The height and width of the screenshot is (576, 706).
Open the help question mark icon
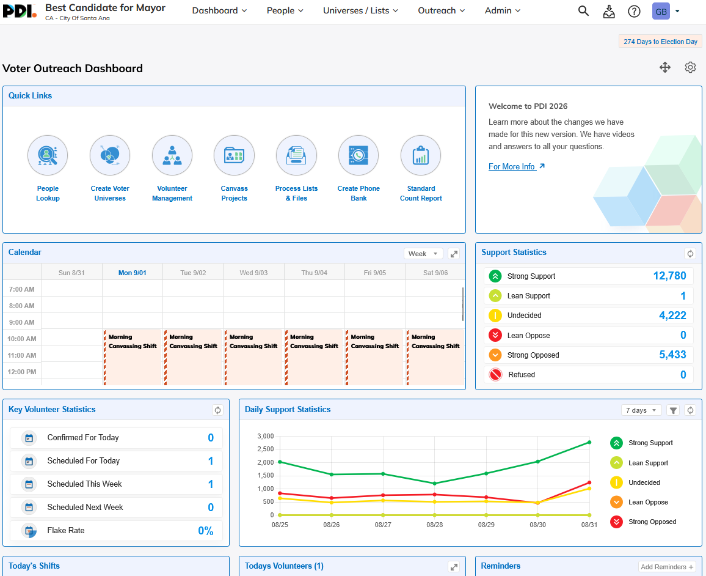(634, 11)
